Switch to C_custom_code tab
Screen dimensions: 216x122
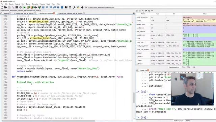(x=24, y=14)
